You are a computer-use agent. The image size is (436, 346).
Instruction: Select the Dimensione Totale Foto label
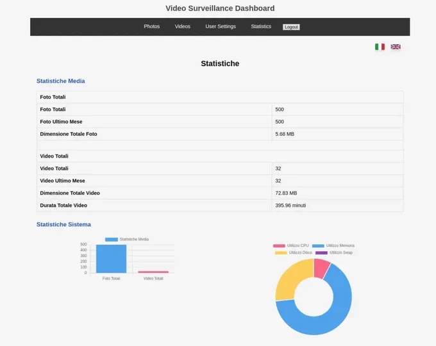[69, 134]
